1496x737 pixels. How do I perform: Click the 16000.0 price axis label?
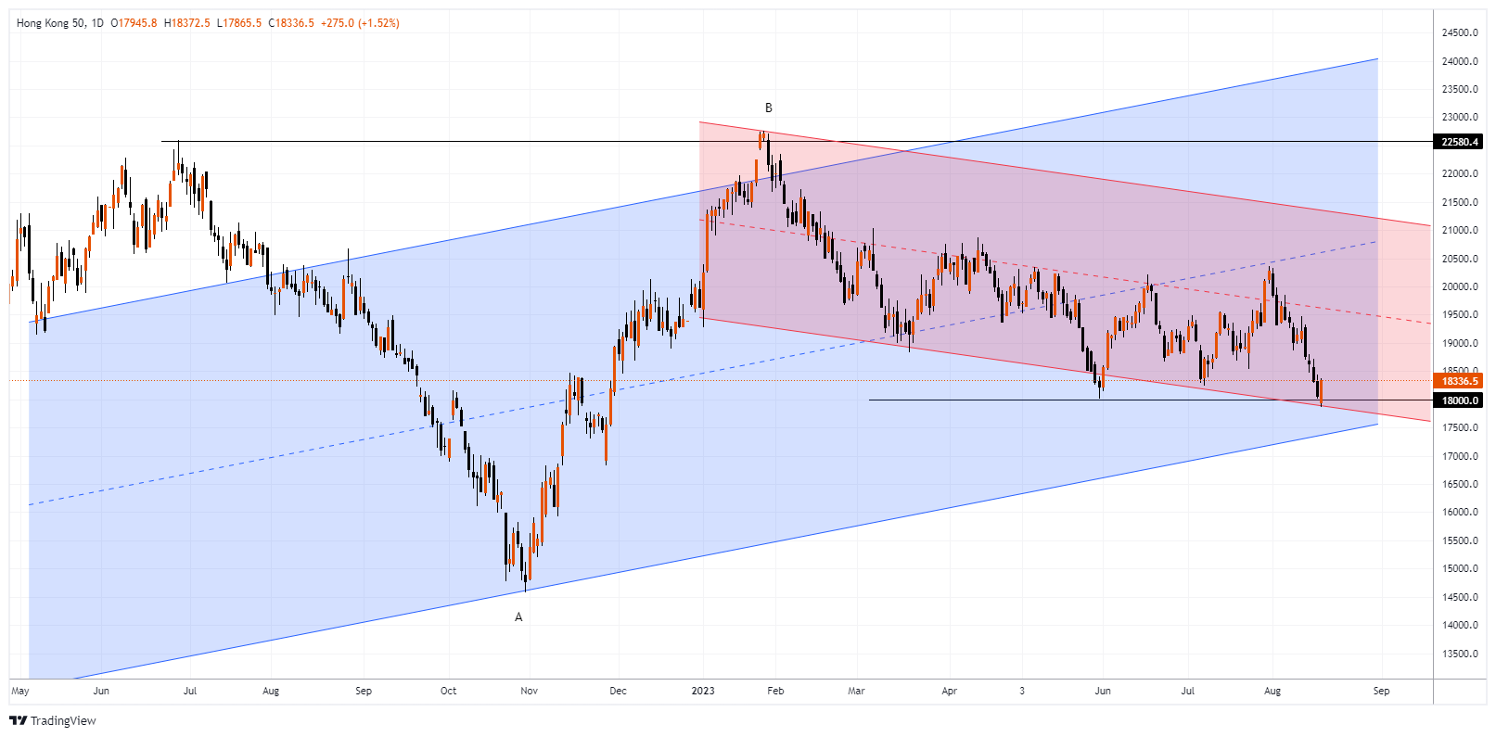point(1460,512)
